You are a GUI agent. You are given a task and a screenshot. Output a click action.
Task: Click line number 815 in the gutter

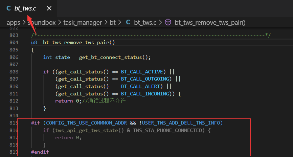click(x=14, y=123)
